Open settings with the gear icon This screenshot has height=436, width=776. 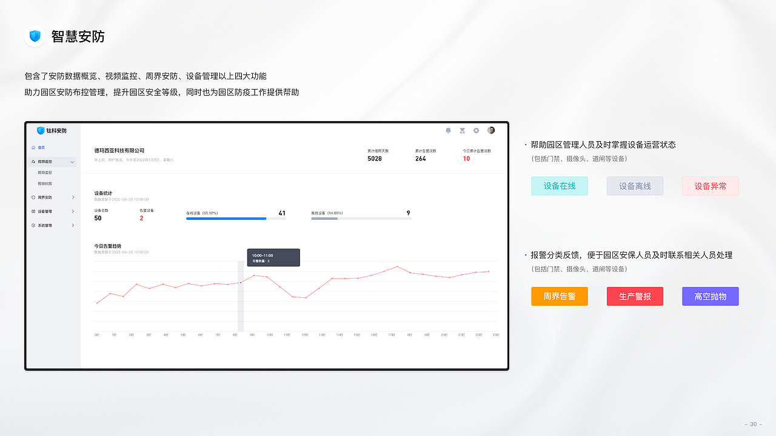pyautogui.click(x=476, y=130)
